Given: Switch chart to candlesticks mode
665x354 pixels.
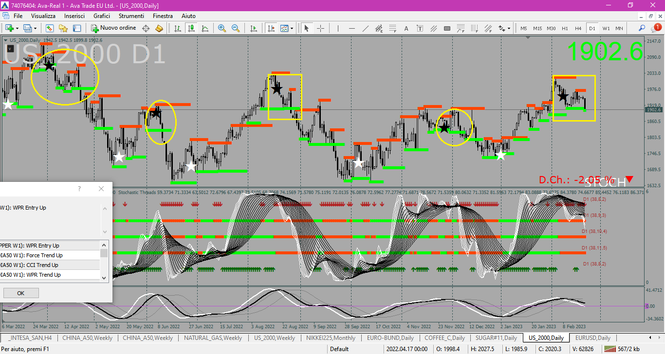Looking at the screenshot, I should [191, 28].
